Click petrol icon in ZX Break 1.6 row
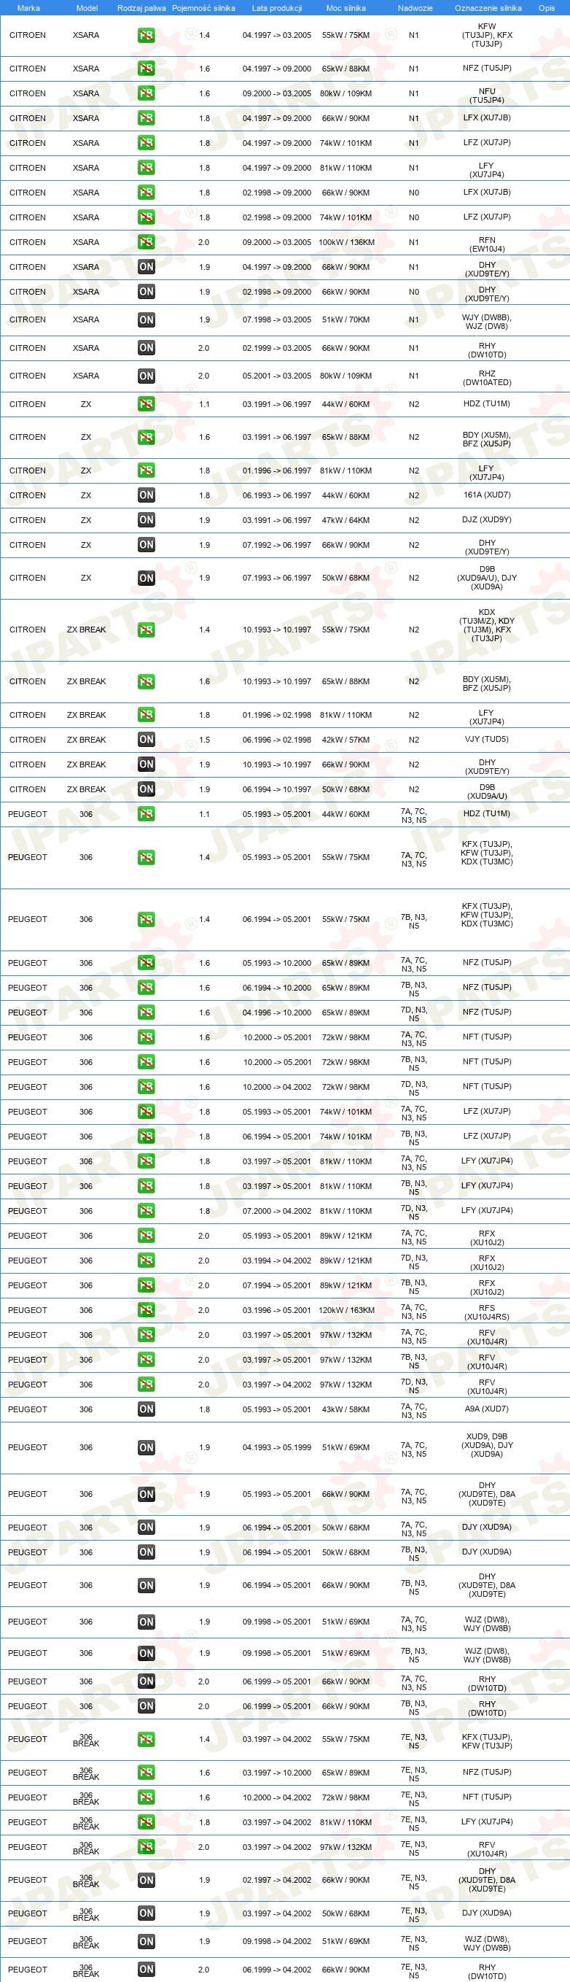570x1982 pixels. (147, 681)
